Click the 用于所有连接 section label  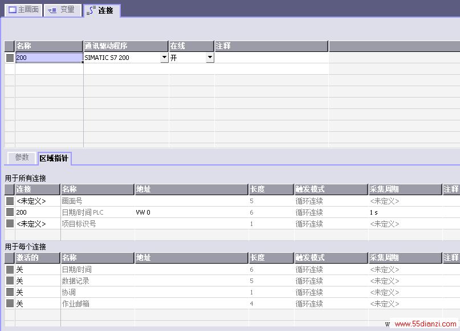coord(26,178)
